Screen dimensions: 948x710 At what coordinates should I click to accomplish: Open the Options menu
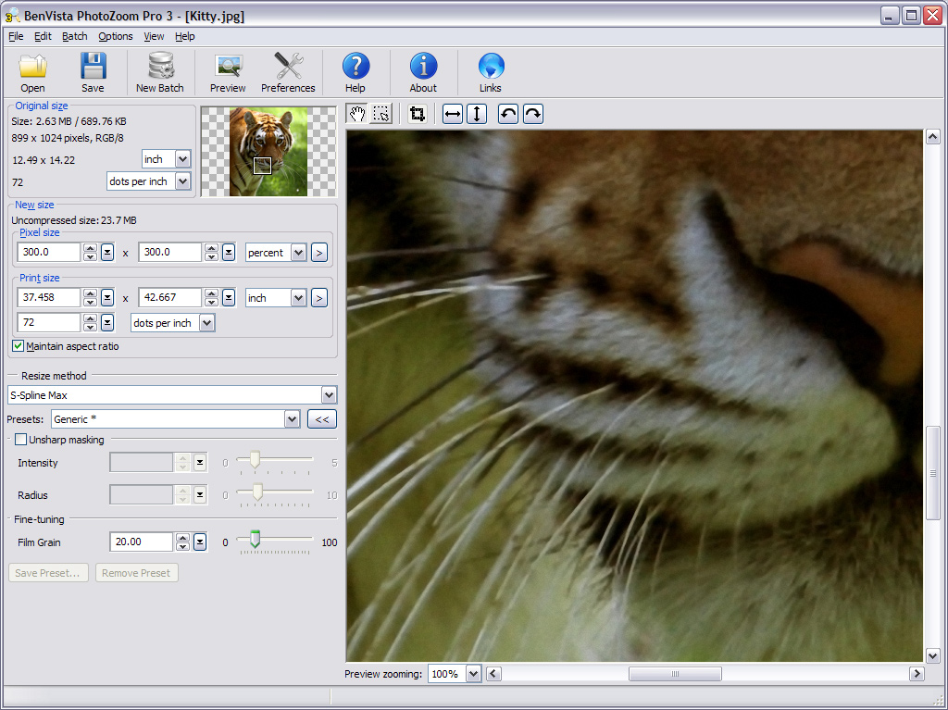(x=116, y=36)
